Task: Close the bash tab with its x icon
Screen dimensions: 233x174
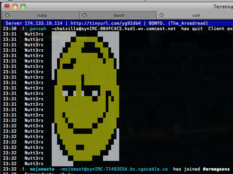Action: click(84, 15)
